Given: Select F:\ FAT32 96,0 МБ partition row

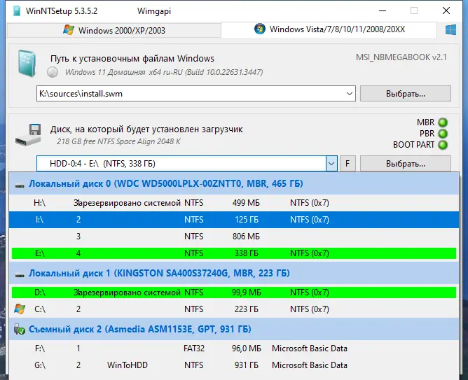Looking at the screenshot, I should click(x=234, y=349).
